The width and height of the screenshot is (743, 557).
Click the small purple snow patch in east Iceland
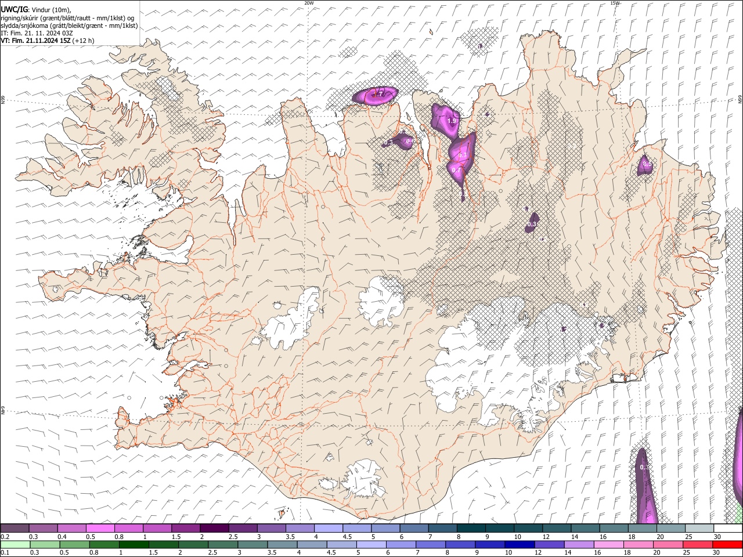coord(645,165)
